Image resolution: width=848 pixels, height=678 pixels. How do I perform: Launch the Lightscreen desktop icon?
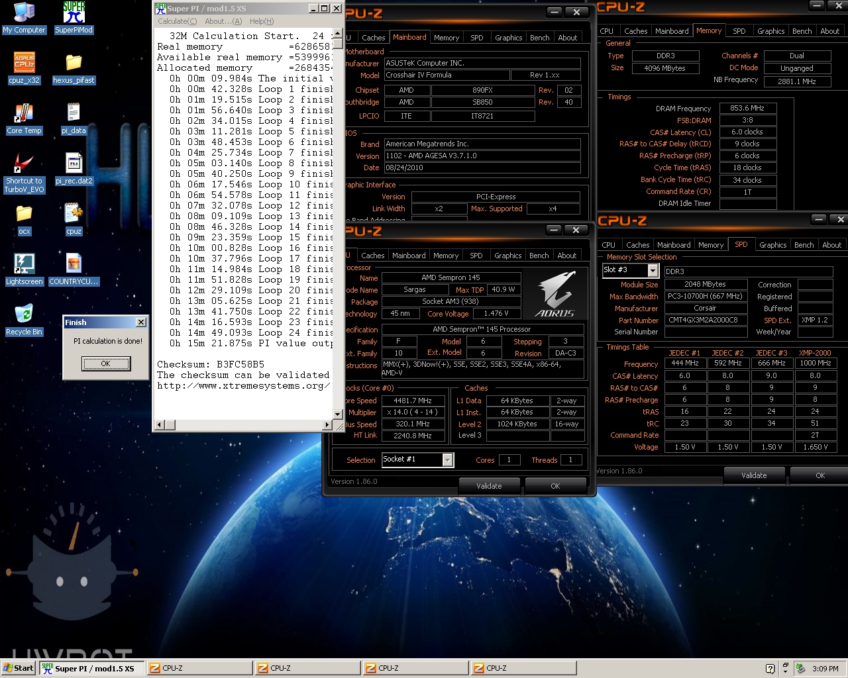pyautogui.click(x=24, y=269)
